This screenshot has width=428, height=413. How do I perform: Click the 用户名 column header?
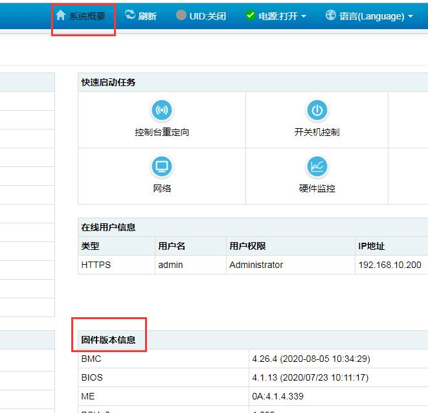click(x=172, y=246)
